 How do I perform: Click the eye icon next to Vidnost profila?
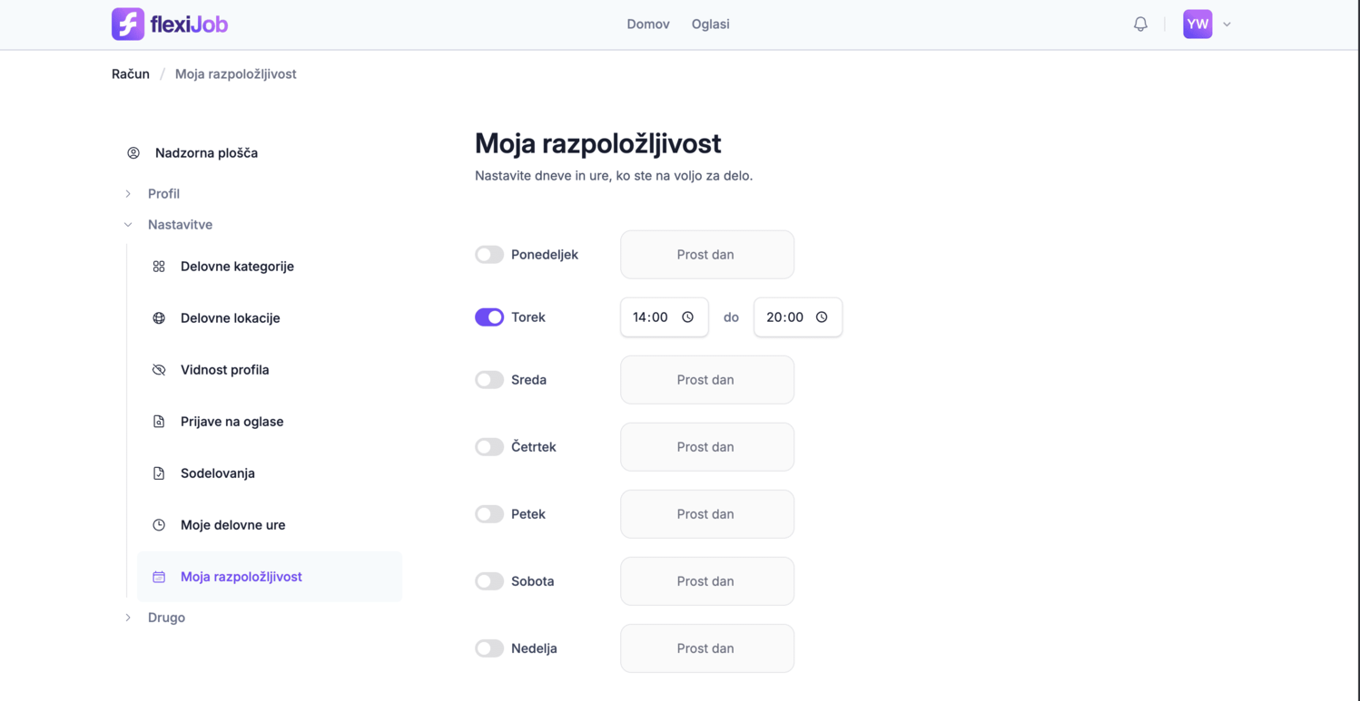coord(159,369)
